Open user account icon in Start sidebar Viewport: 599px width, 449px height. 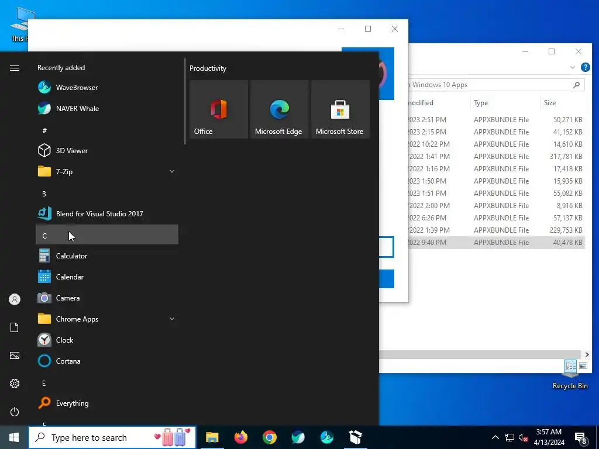click(x=15, y=299)
